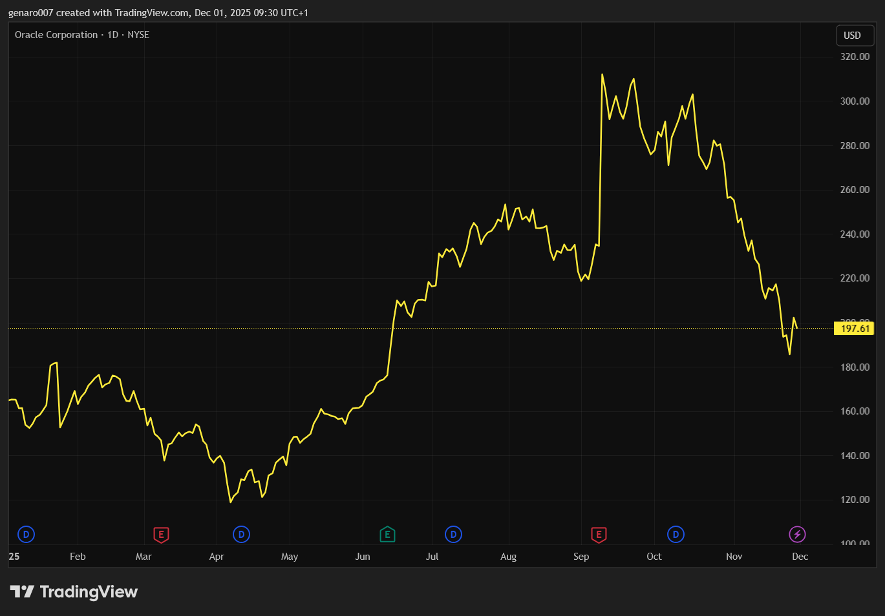Open the April dividend marker

(241, 534)
